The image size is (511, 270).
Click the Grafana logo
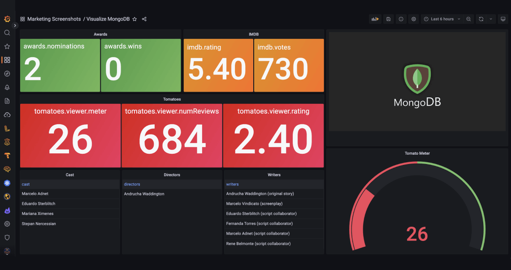click(6, 19)
